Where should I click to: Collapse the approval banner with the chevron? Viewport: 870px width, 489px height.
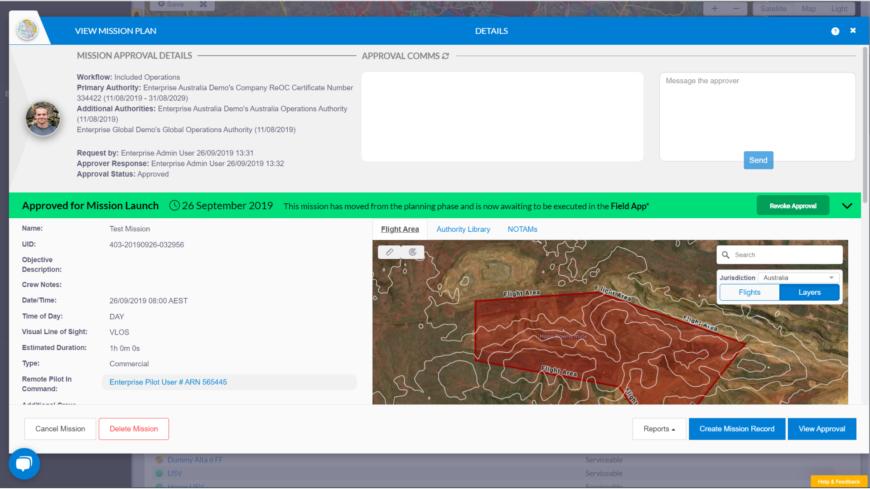[x=846, y=205]
